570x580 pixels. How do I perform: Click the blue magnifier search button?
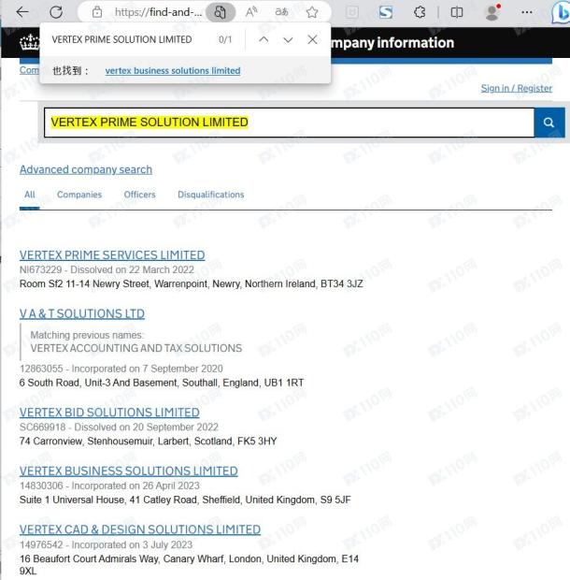point(549,123)
